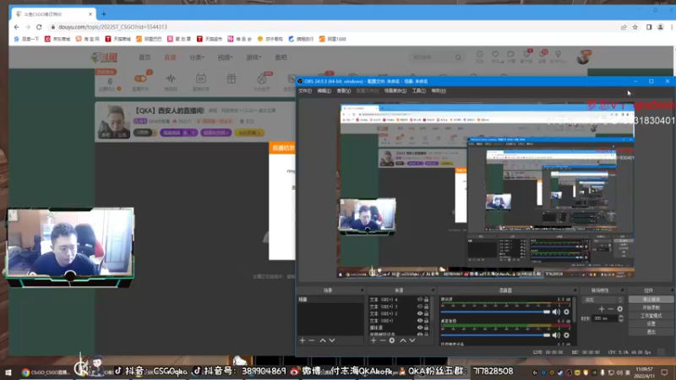Click the stop streaming button in OBS controls

coord(651,299)
